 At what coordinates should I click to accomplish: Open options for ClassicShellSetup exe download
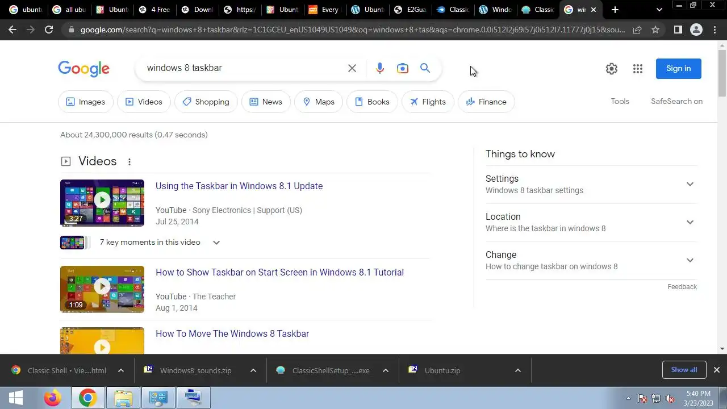[386, 370]
